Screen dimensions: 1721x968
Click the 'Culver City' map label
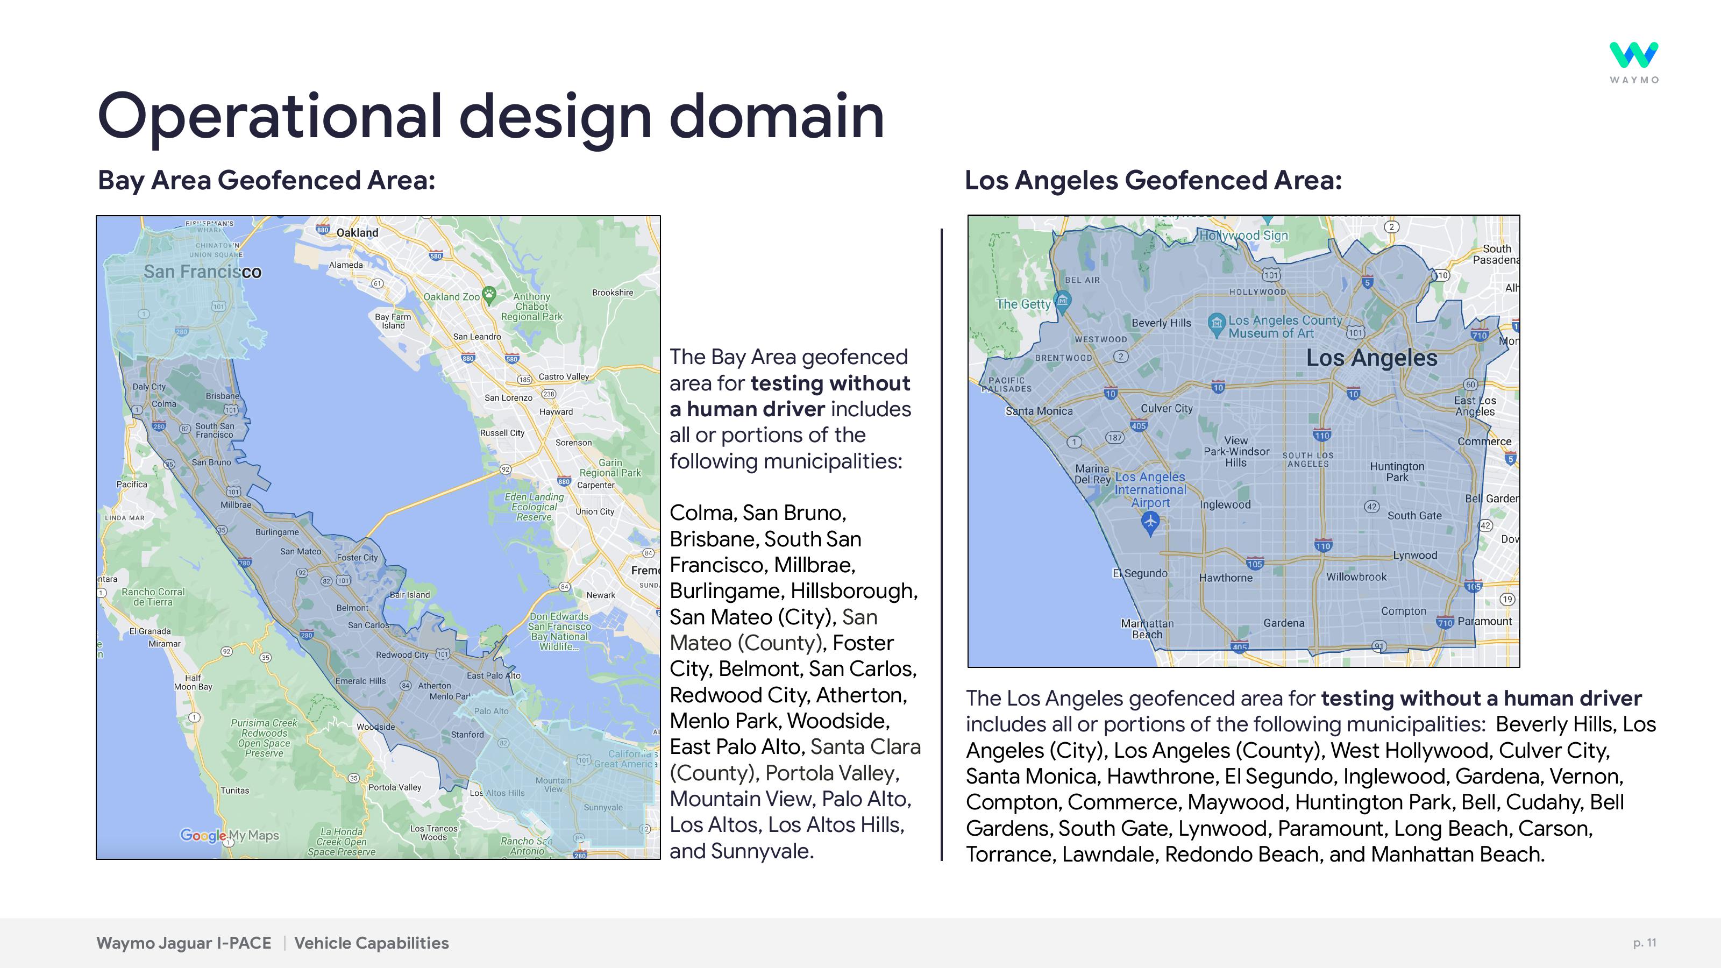1167,408
